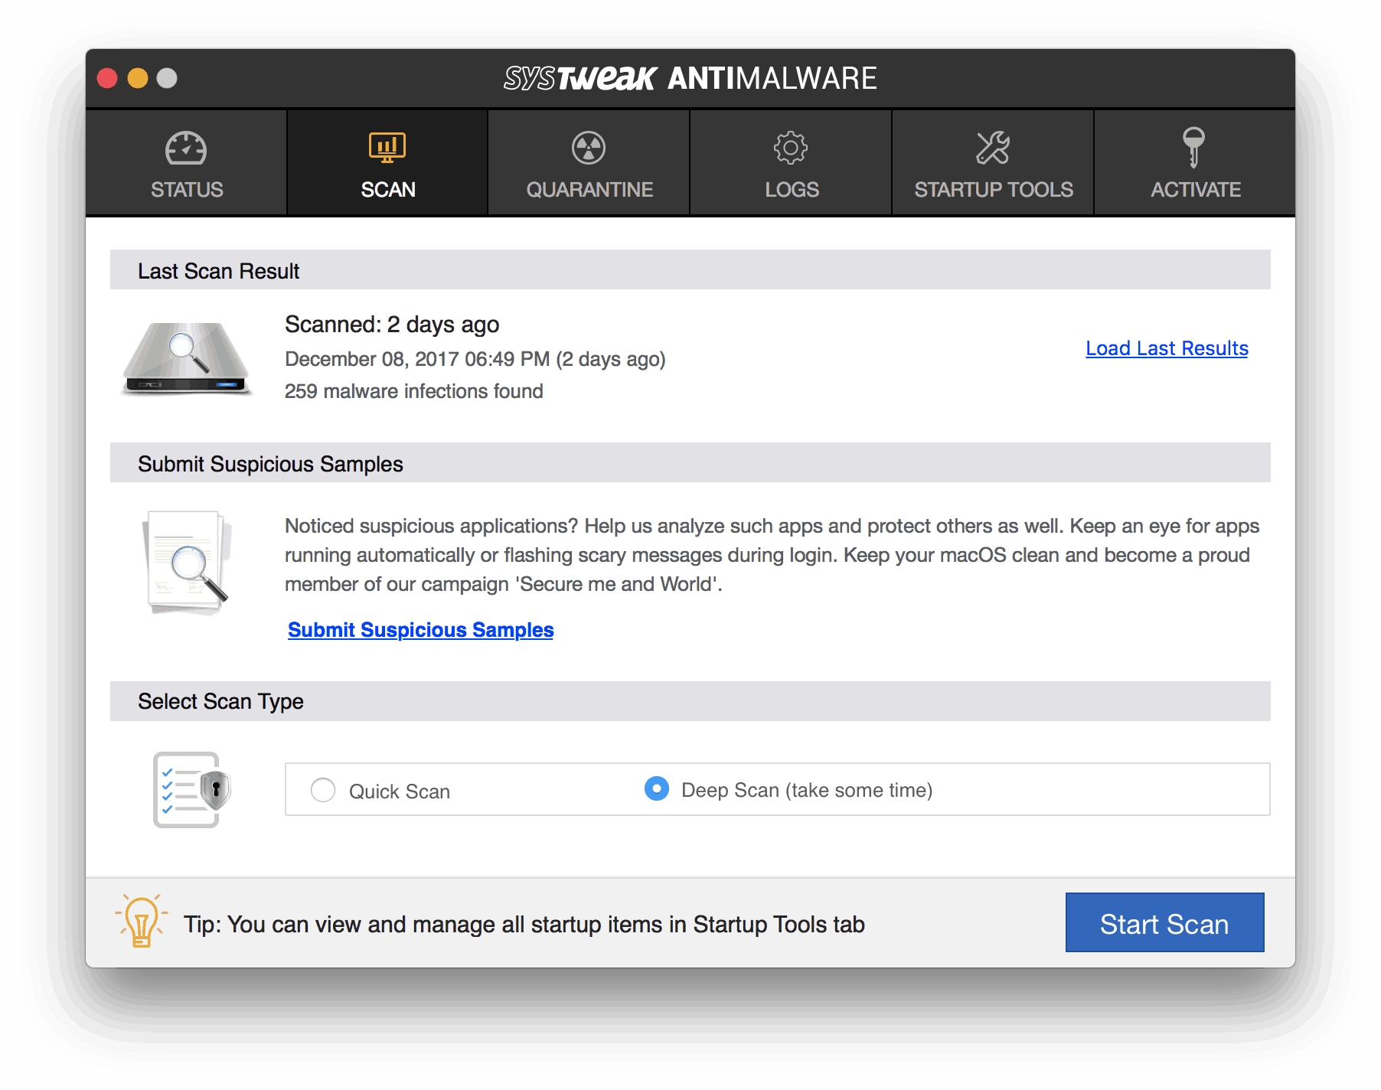1381x1090 pixels.
Task: Click the Systweak Antimalware title logo
Action: pos(690,78)
